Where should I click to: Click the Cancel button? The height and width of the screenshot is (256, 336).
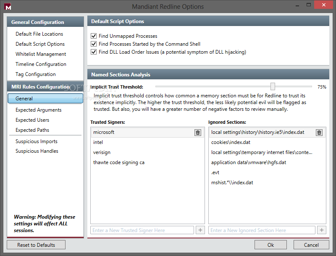(x=311, y=245)
